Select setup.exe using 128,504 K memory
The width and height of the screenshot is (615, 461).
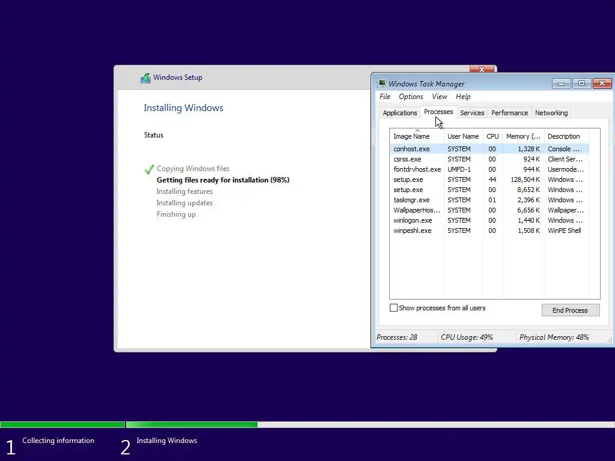point(489,179)
